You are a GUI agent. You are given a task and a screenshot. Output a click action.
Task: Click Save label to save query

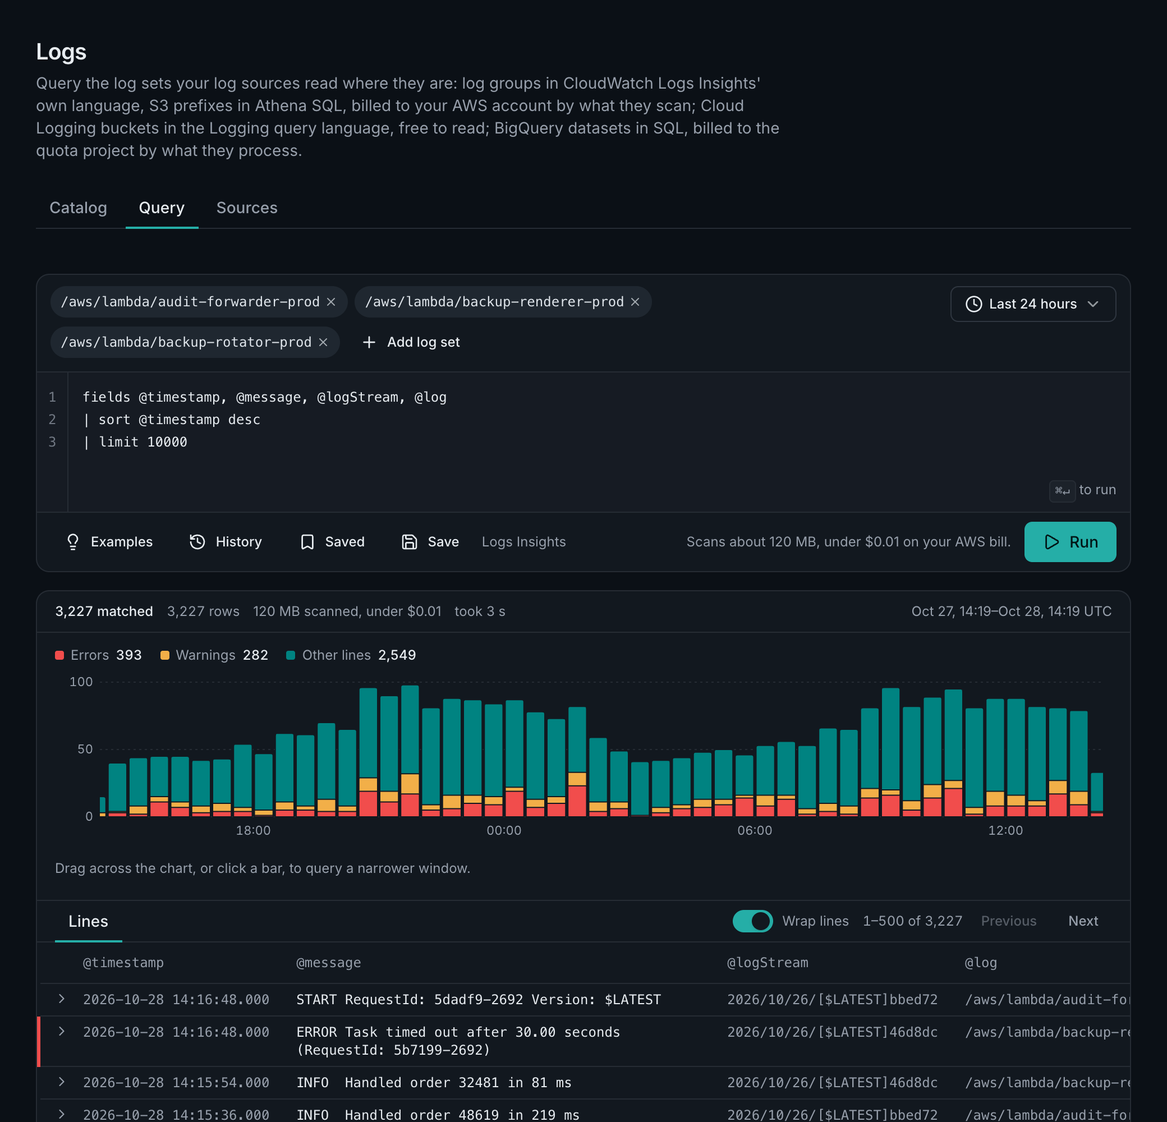(444, 542)
